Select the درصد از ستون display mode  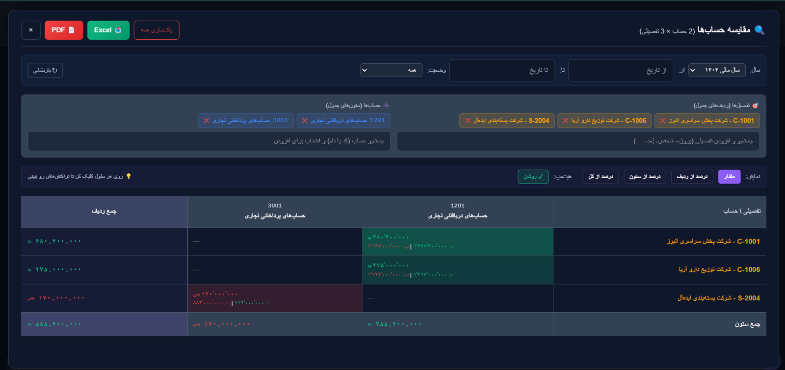pos(645,177)
